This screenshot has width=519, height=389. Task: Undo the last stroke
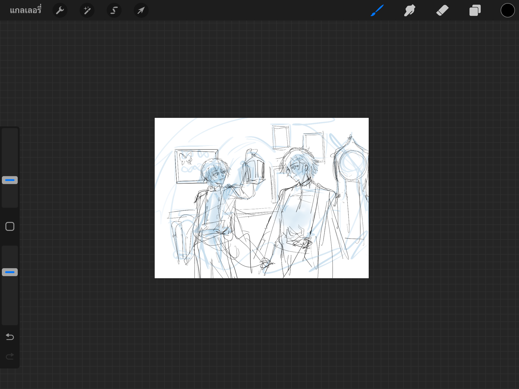pyautogui.click(x=10, y=337)
